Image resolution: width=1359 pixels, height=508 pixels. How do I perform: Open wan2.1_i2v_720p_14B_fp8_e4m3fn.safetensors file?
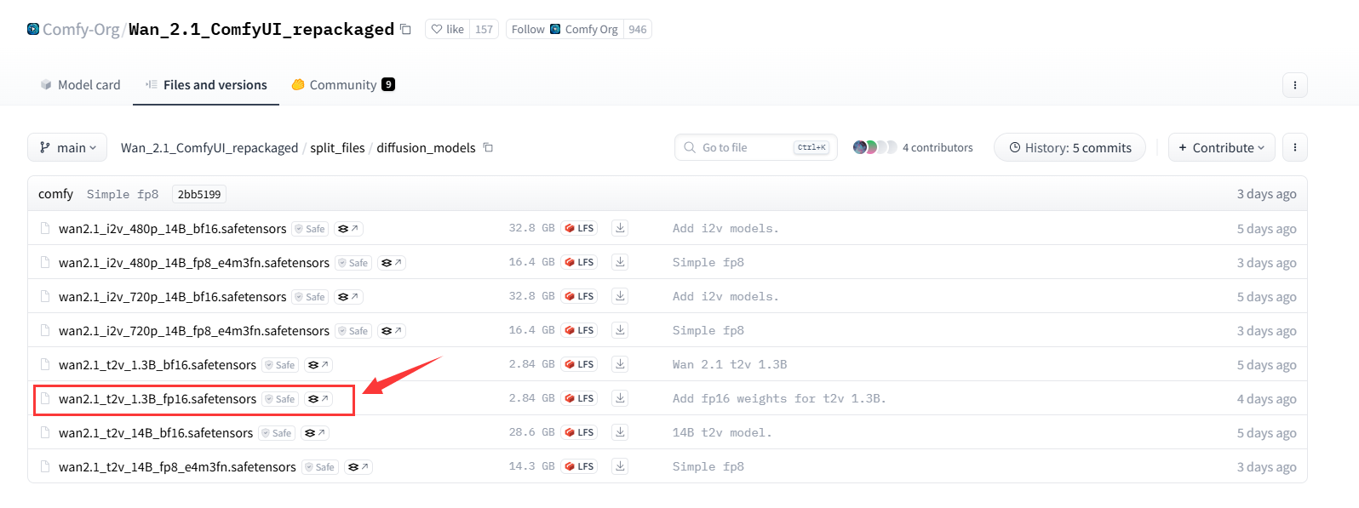[194, 330]
